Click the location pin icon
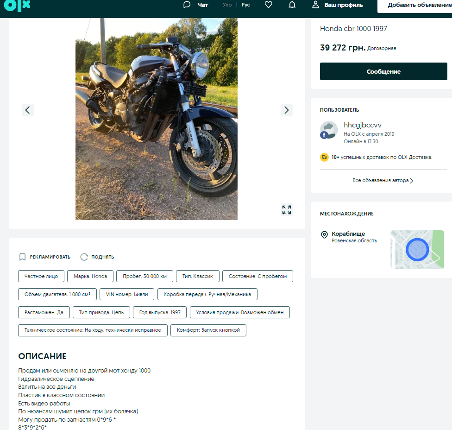This screenshot has width=452, height=430. click(x=324, y=235)
